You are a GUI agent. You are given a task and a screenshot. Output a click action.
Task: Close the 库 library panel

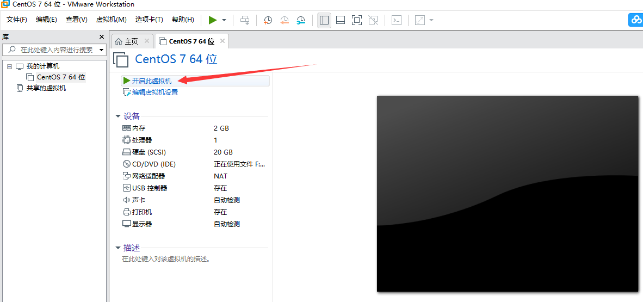(102, 37)
